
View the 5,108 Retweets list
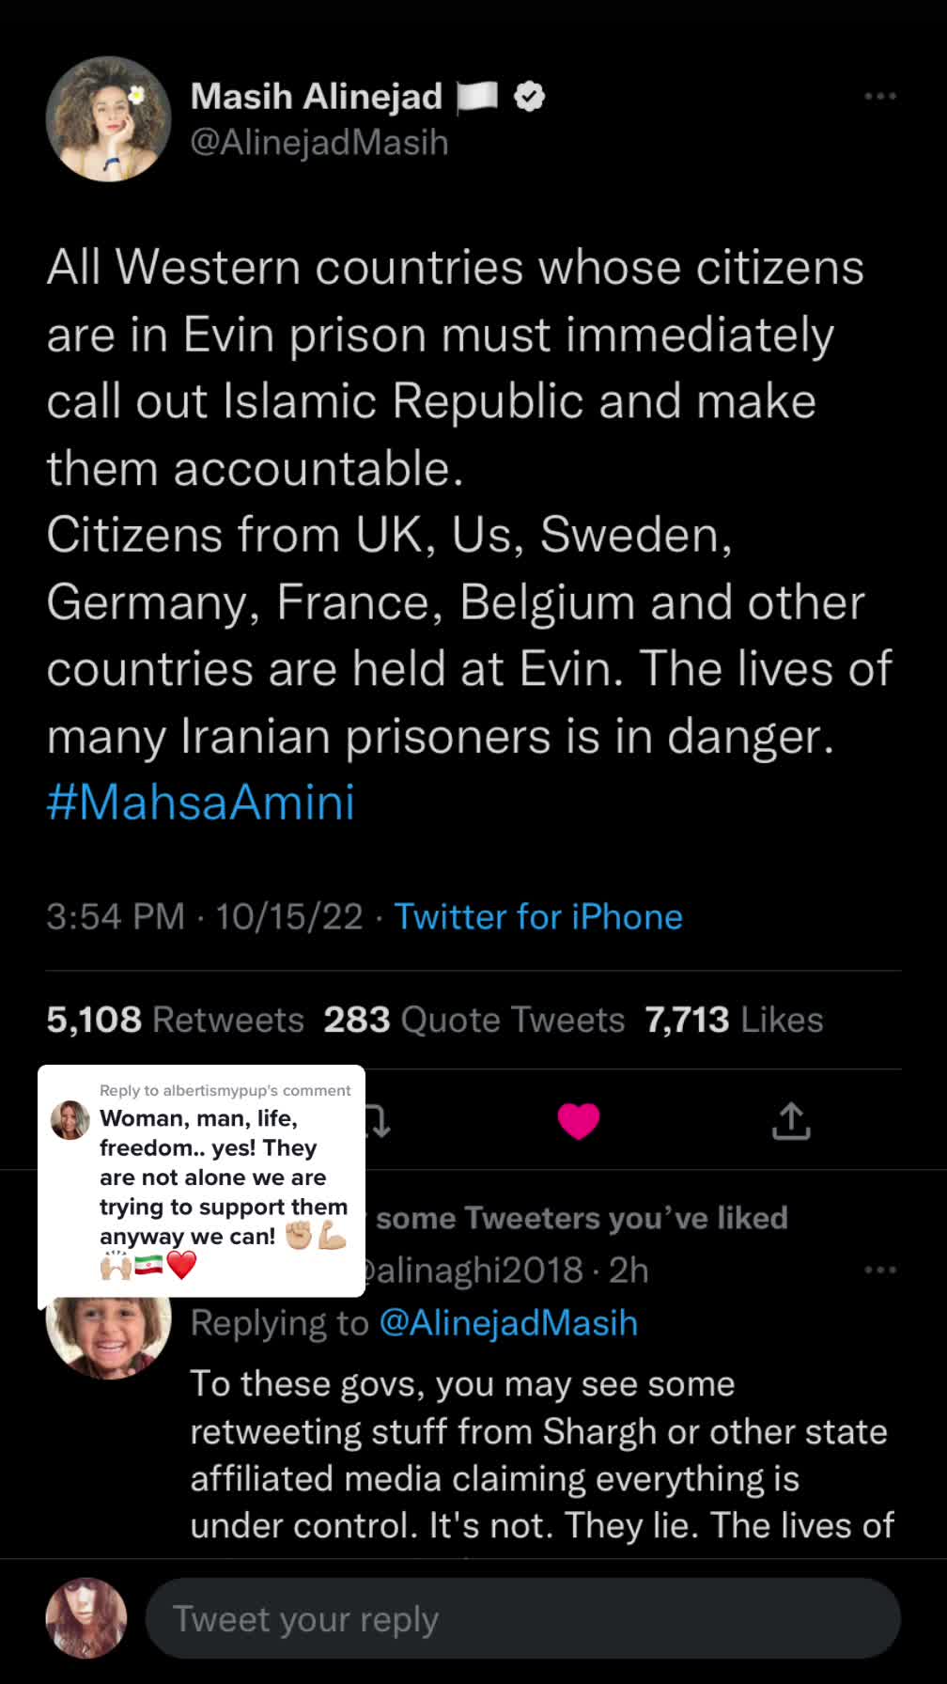176,1020
